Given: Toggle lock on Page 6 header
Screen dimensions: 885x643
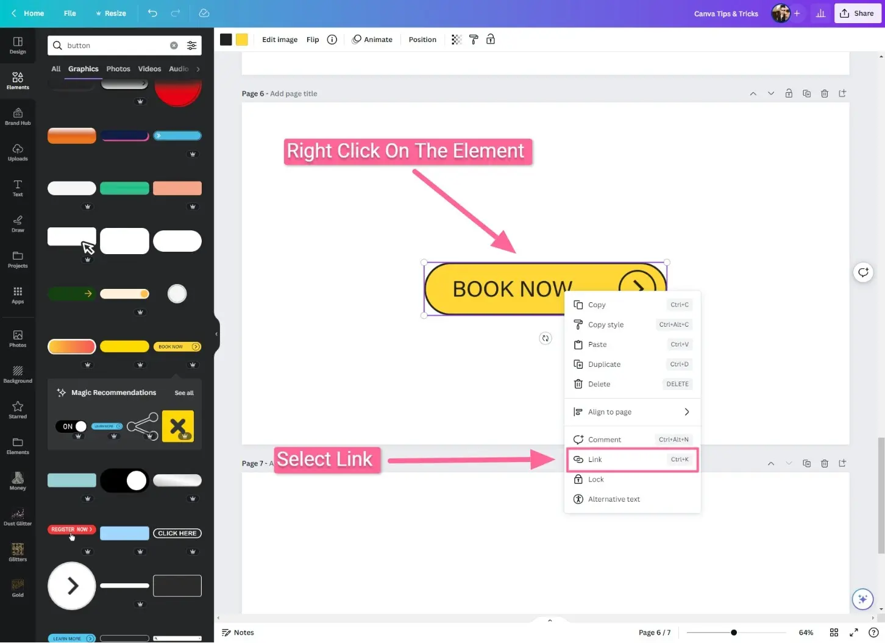Looking at the screenshot, I should tap(789, 93).
